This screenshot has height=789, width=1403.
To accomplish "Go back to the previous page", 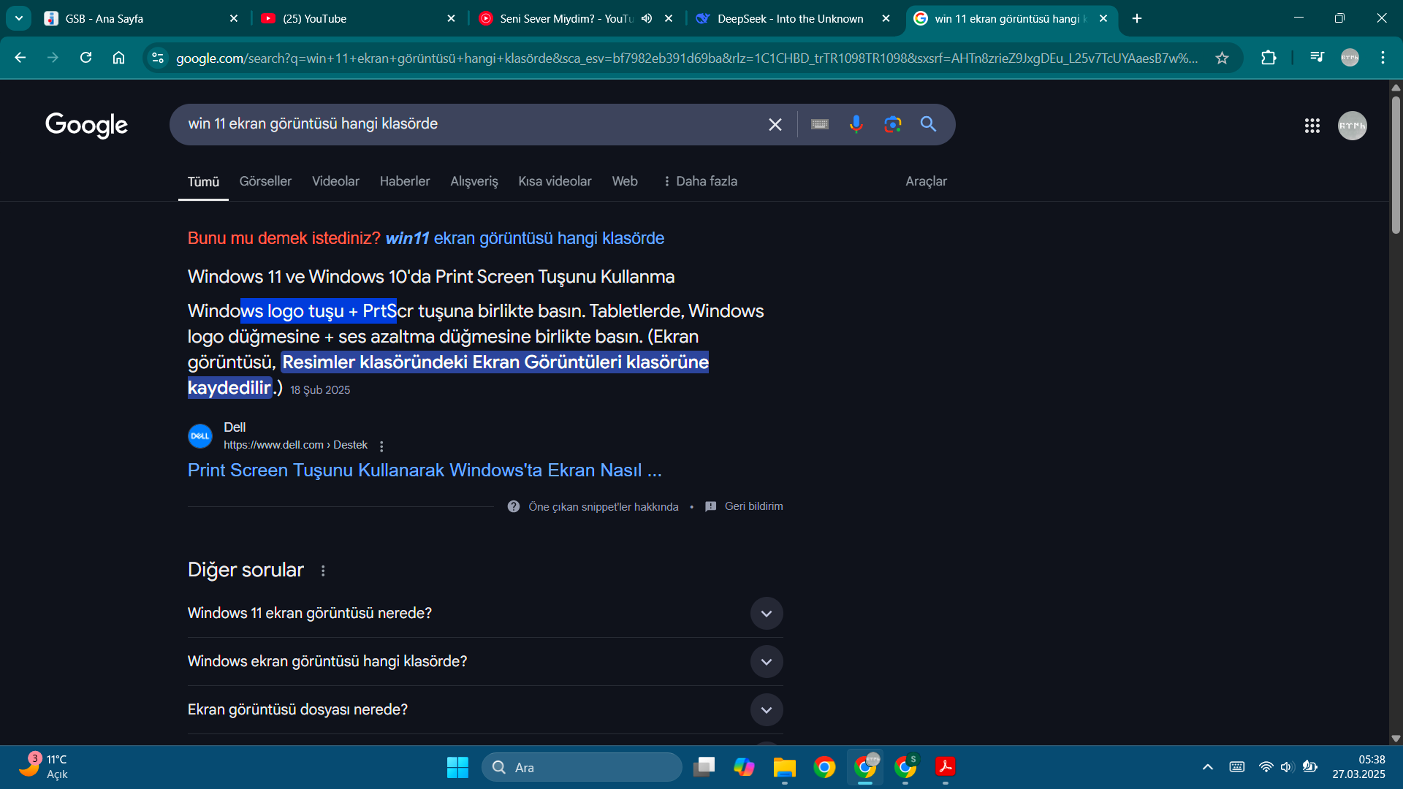I will [x=20, y=58].
